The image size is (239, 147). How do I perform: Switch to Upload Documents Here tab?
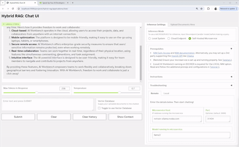click(x=183, y=24)
